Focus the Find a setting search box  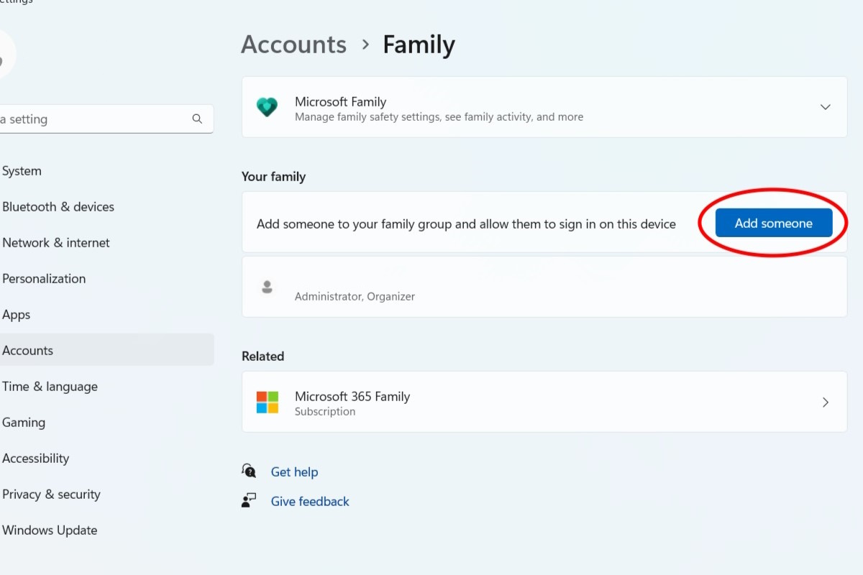click(x=106, y=119)
